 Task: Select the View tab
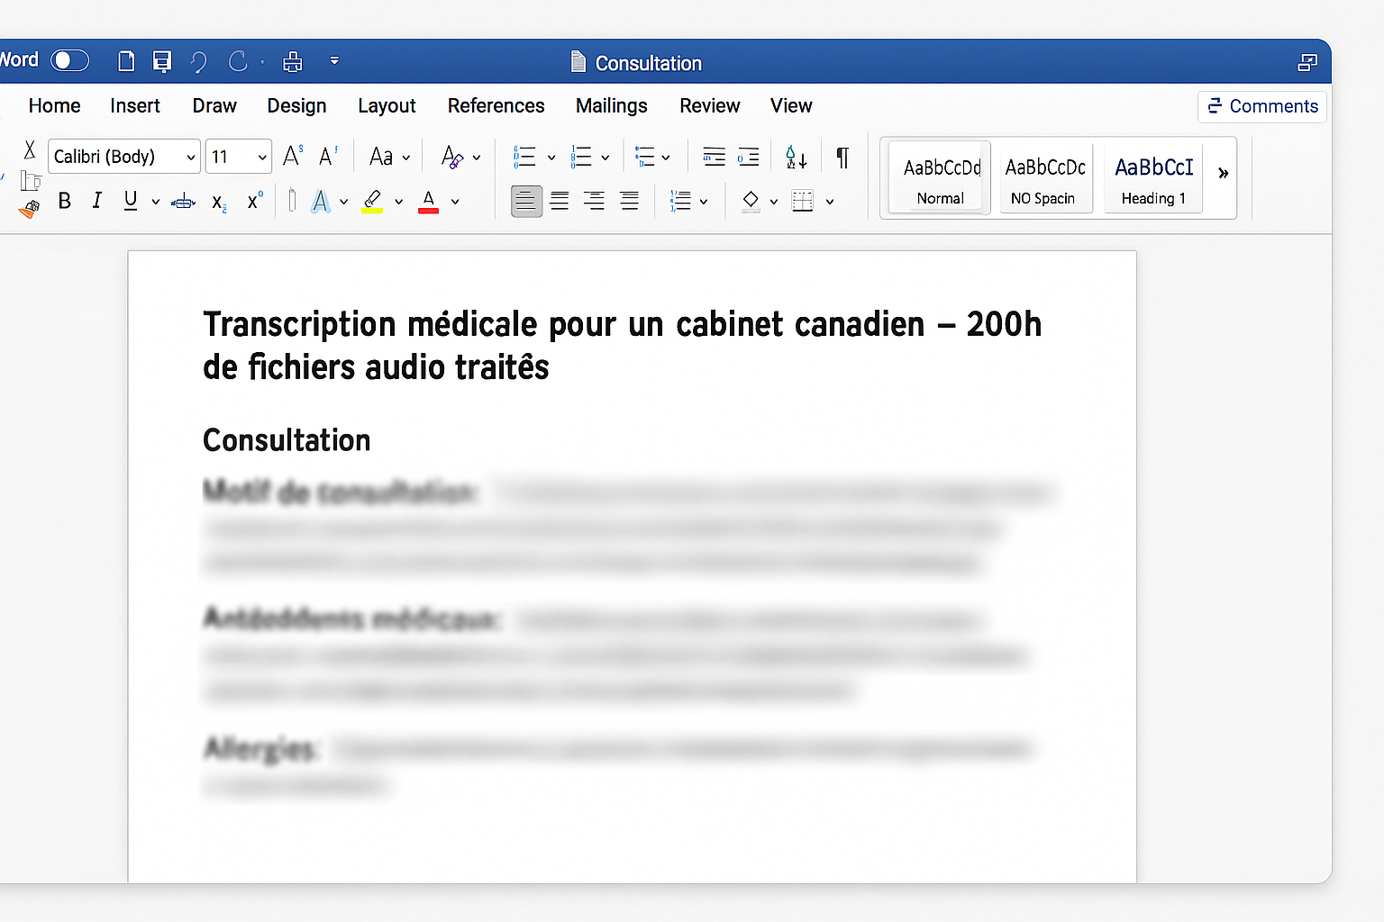coord(791,106)
